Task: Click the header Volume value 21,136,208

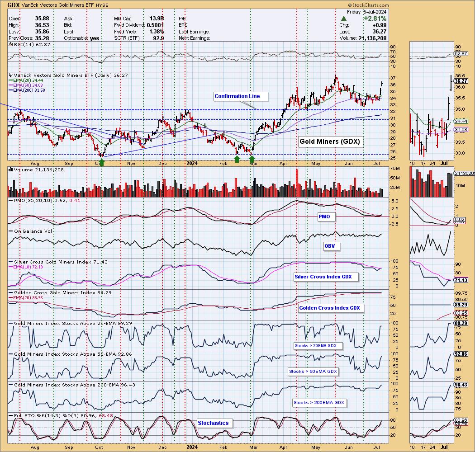Action: pyautogui.click(x=372, y=38)
